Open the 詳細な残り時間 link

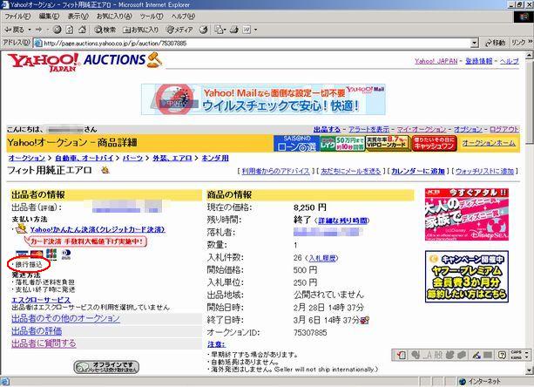click(343, 221)
